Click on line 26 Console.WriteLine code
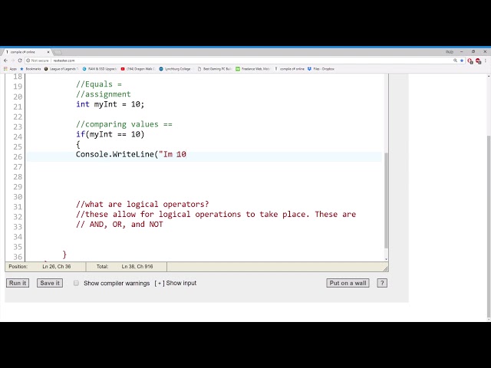The width and height of the screenshot is (491, 368). pos(131,154)
